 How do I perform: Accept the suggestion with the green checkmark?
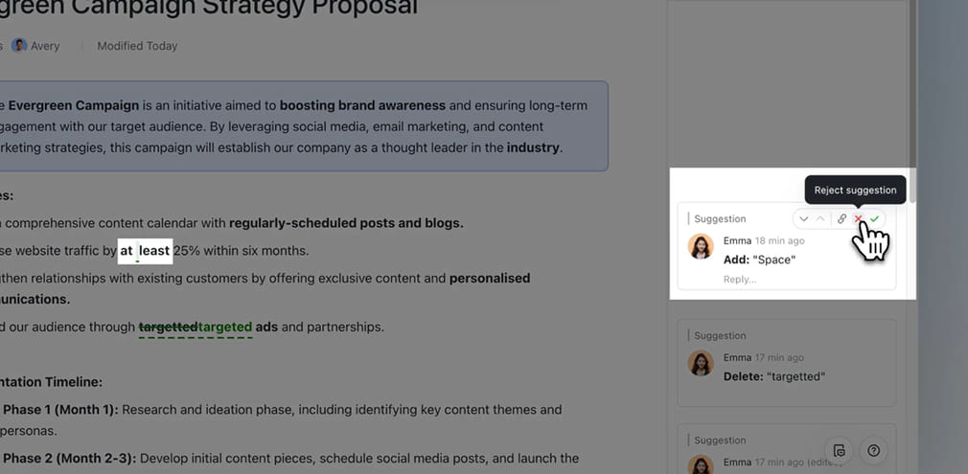pyautogui.click(x=875, y=219)
